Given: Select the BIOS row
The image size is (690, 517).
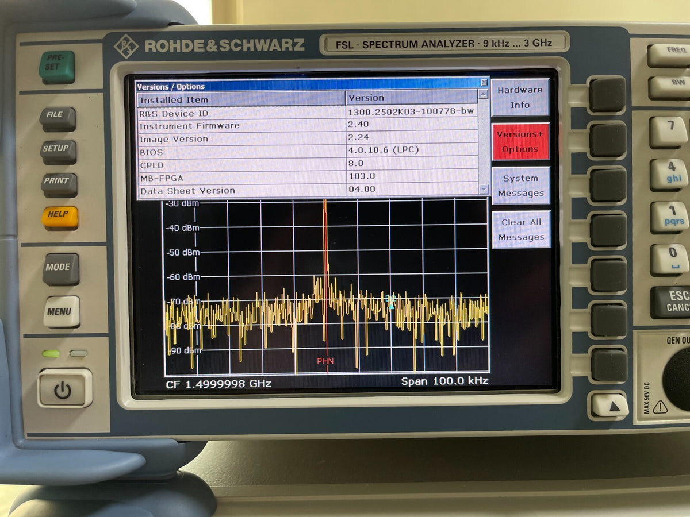Looking at the screenshot, I should tap(308, 152).
